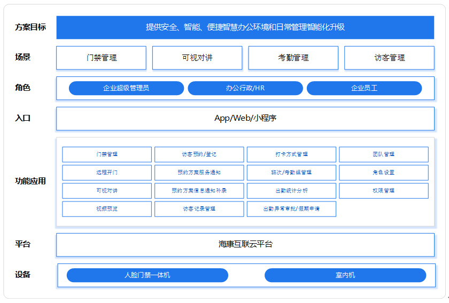Viewport: 449px width, 303px height.
Task: Click the App/Web/小程序 entry bar
Action: click(x=245, y=119)
